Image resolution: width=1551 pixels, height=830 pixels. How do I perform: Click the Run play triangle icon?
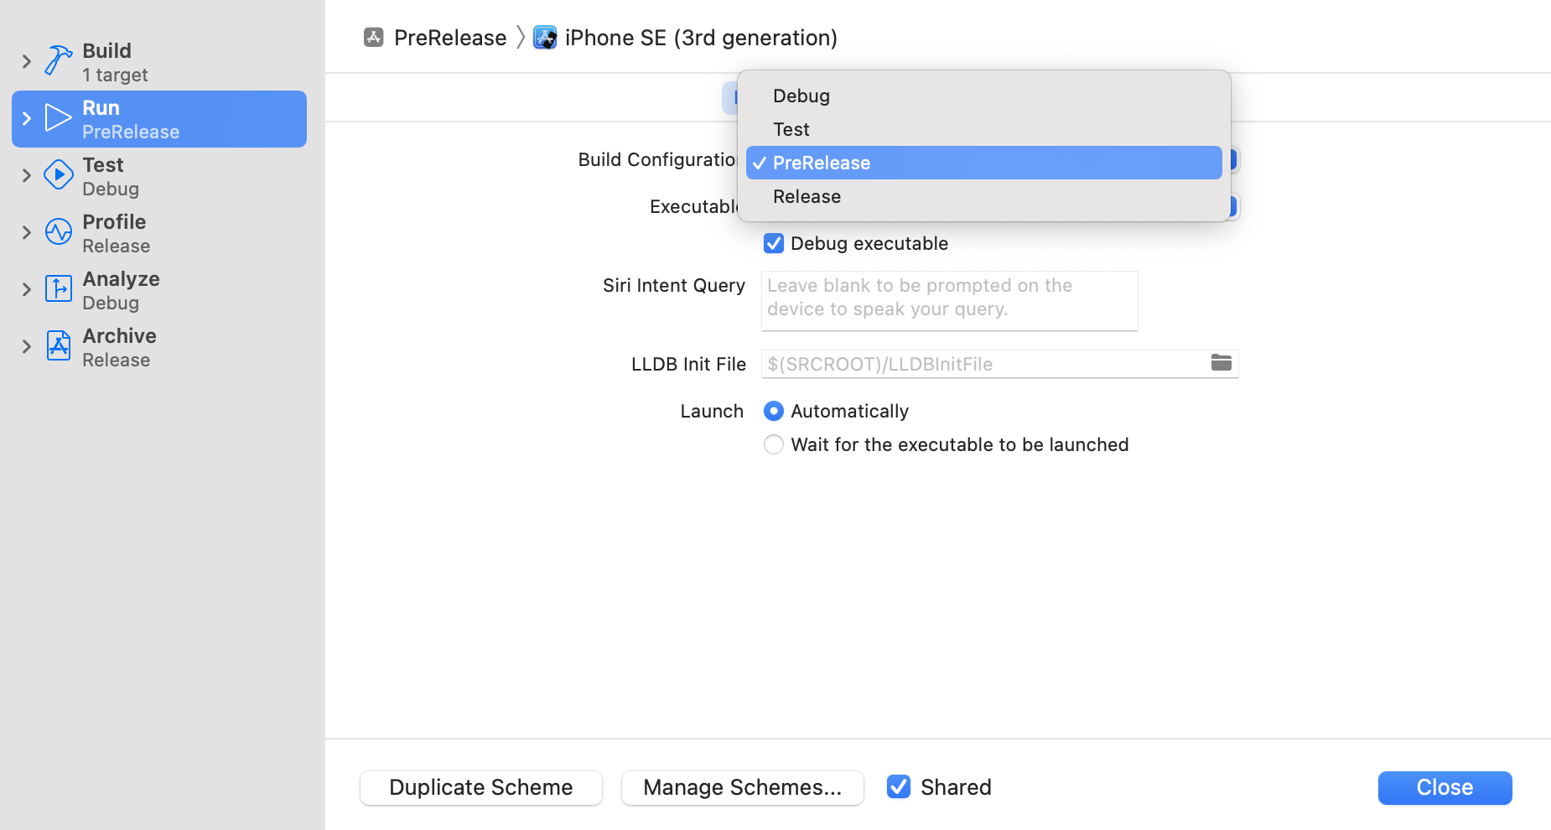click(x=58, y=118)
